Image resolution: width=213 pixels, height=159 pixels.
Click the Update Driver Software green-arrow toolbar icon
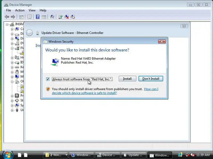[60, 17]
